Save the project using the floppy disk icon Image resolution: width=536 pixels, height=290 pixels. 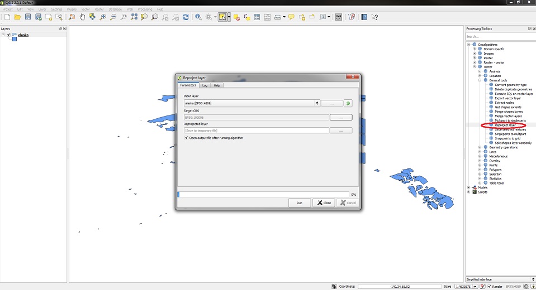[x=28, y=17]
